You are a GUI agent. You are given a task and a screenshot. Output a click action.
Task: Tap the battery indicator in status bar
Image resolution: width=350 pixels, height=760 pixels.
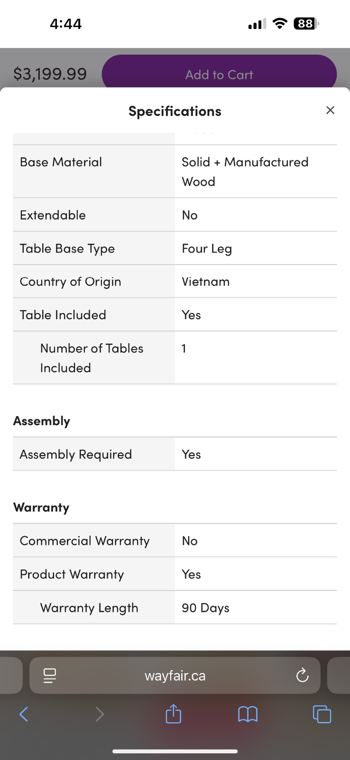pos(306,24)
